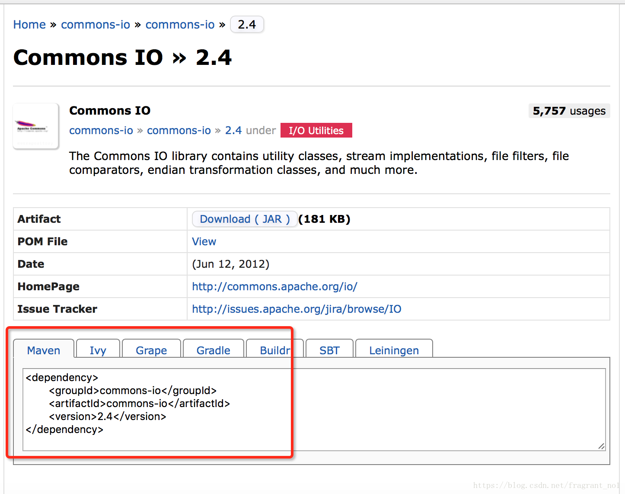Click the 5,757 usages badge

point(569,111)
